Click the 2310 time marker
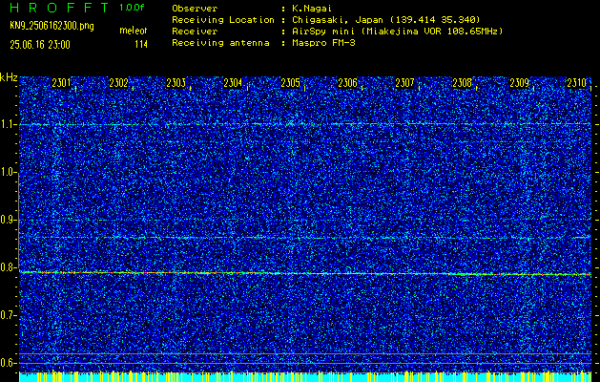This screenshot has width=600, height=382. click(x=577, y=83)
